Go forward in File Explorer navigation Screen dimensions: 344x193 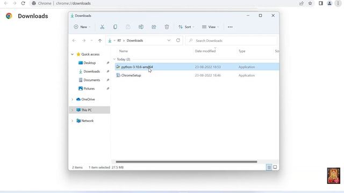(84, 41)
